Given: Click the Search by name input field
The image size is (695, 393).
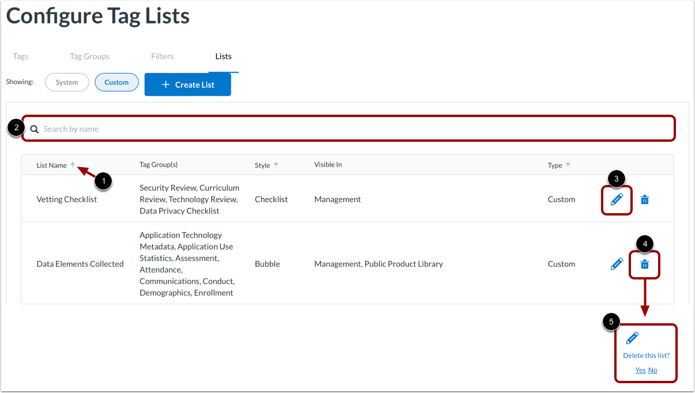Looking at the screenshot, I should [231, 128].
